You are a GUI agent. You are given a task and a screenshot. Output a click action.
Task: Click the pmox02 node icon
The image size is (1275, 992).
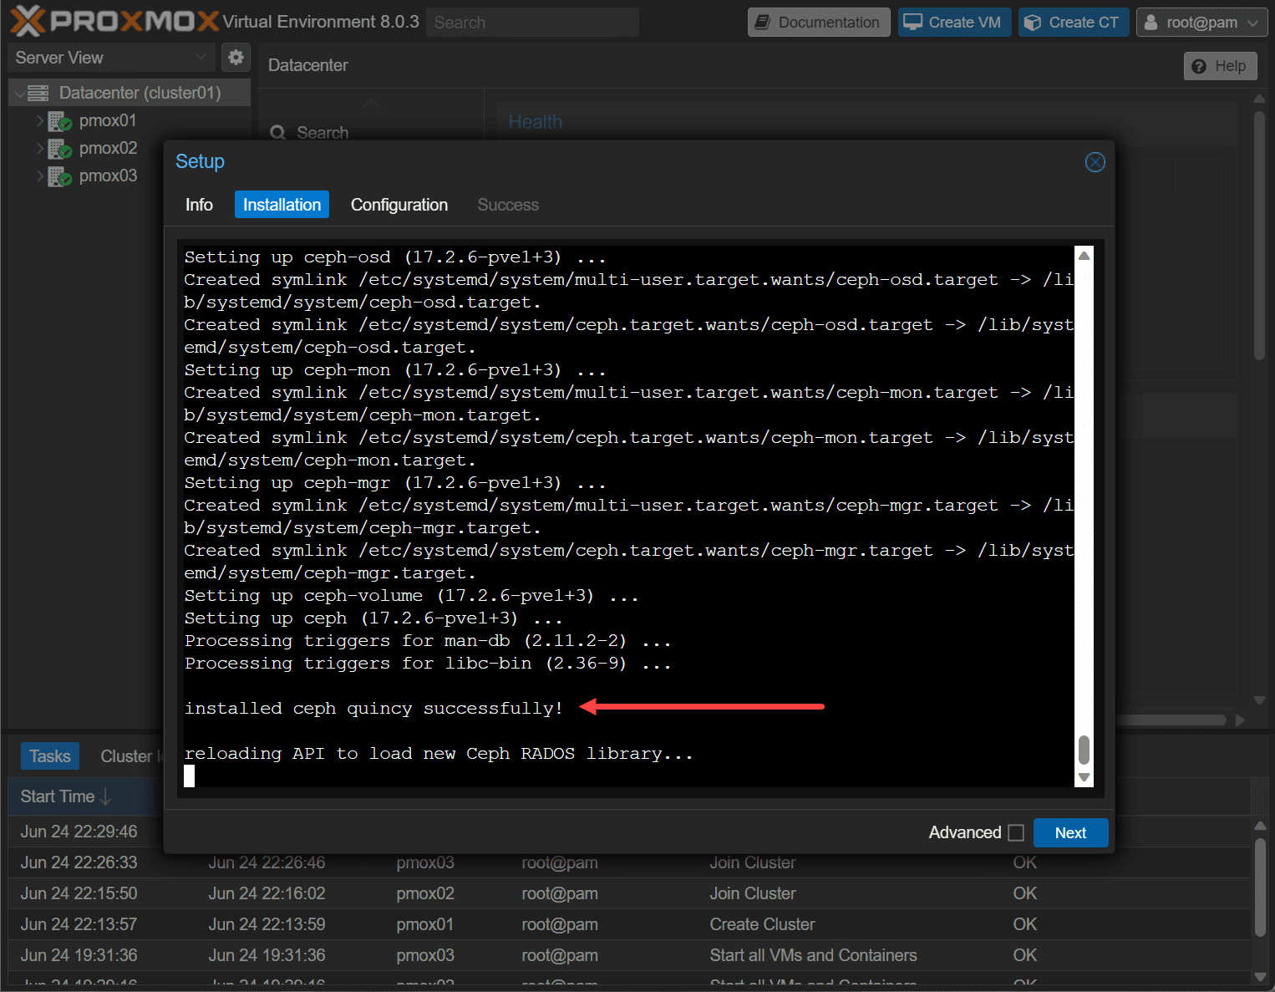pos(60,149)
